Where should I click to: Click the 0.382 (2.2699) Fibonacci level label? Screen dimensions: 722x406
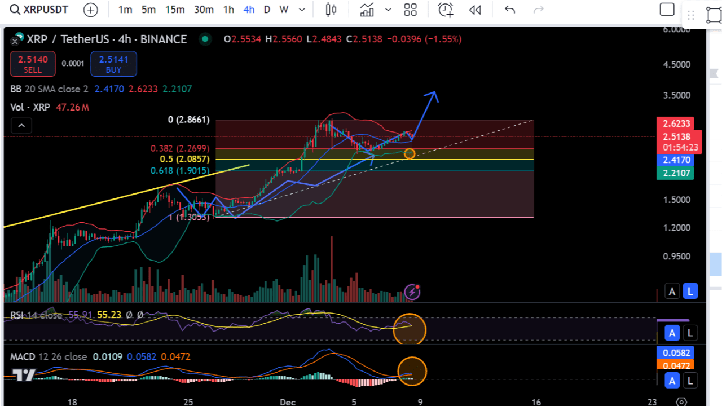point(180,148)
